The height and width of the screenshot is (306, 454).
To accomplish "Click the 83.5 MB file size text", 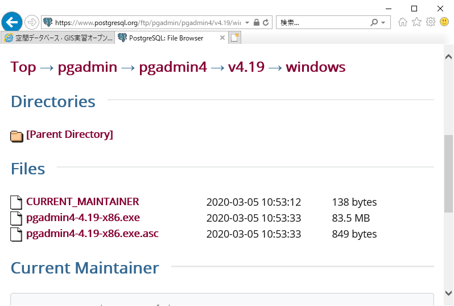I will (x=351, y=218).
